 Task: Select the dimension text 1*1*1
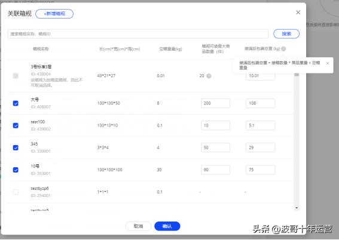pyautogui.click(x=102, y=192)
